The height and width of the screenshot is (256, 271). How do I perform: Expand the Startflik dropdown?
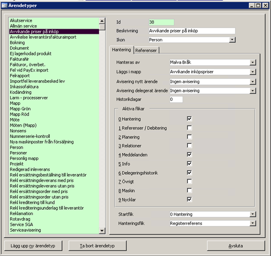pyautogui.click(x=252, y=214)
